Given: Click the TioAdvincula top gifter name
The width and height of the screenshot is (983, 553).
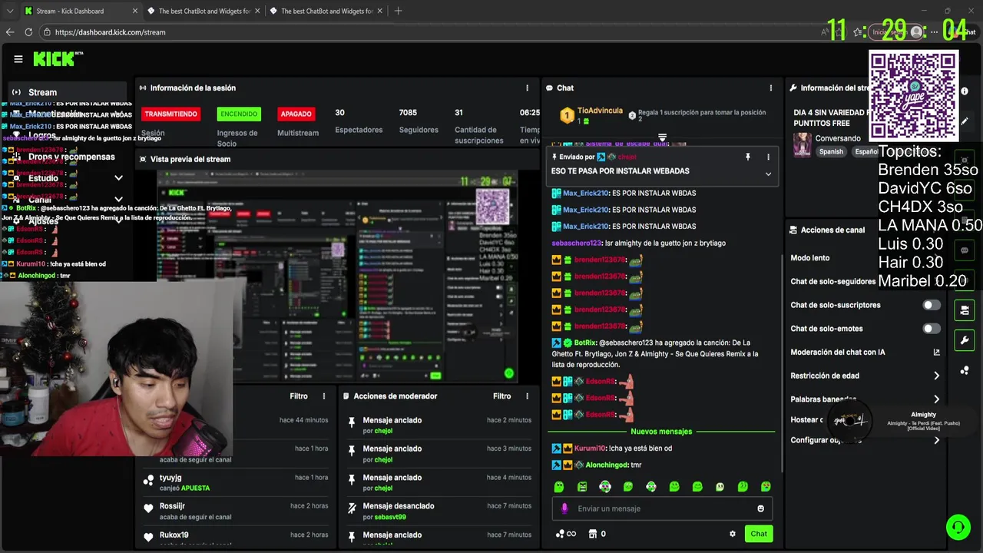Looking at the screenshot, I should click(600, 111).
